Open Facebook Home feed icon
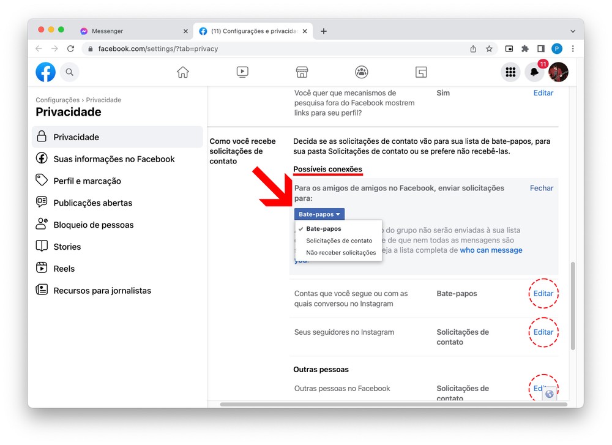This screenshot has height=445, width=612. 182,72
